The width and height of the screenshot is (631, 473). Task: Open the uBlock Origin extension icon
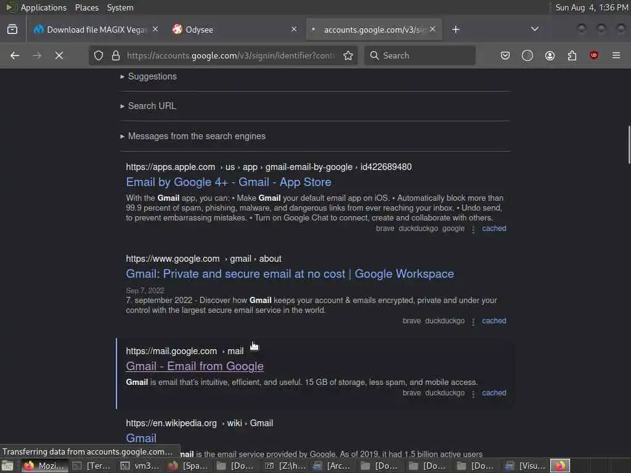click(x=594, y=55)
